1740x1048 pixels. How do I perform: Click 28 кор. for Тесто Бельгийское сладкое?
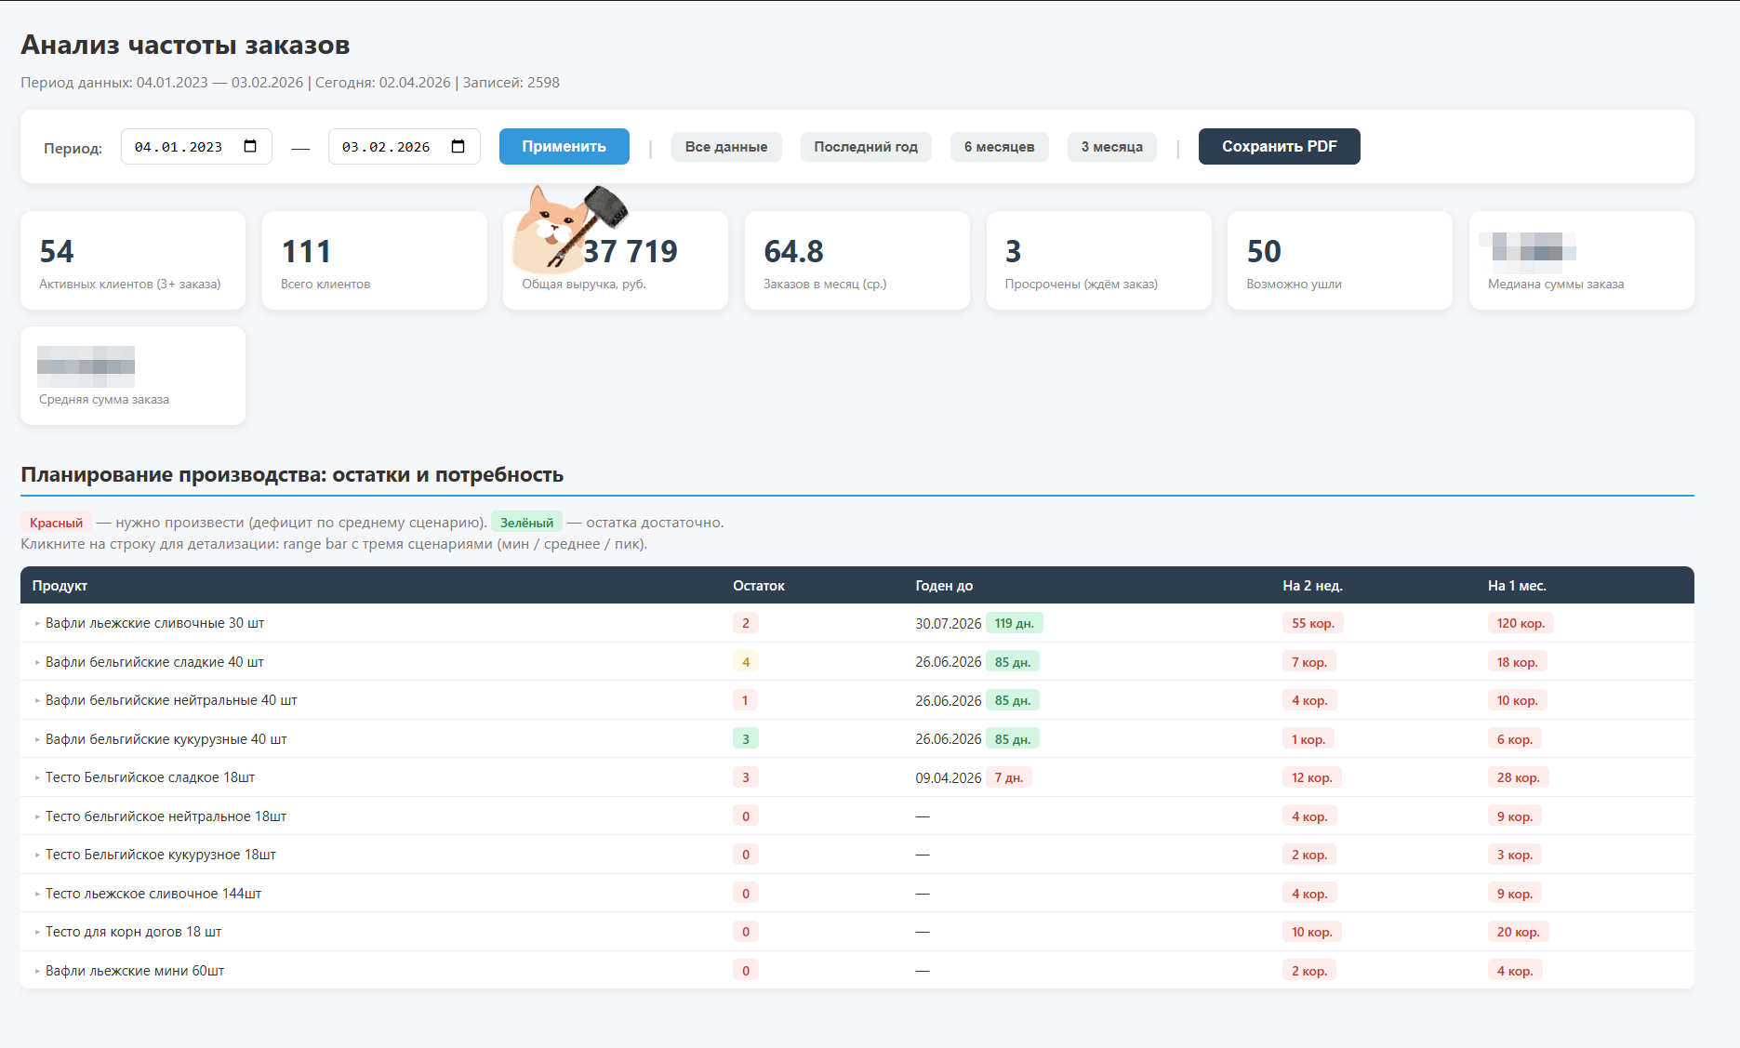1518,777
